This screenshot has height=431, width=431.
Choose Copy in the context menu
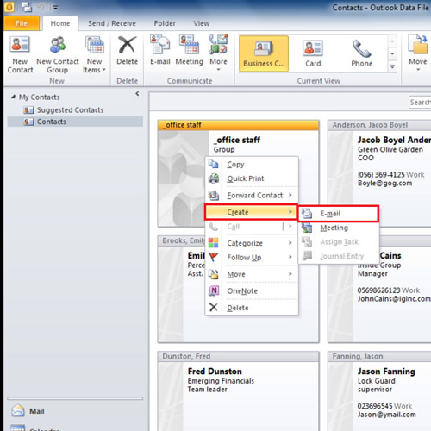[x=252, y=165]
